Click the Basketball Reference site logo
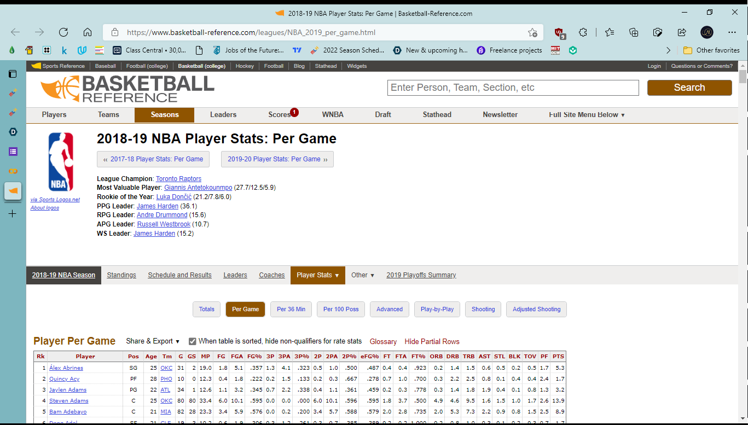748x425 pixels. pos(127,89)
